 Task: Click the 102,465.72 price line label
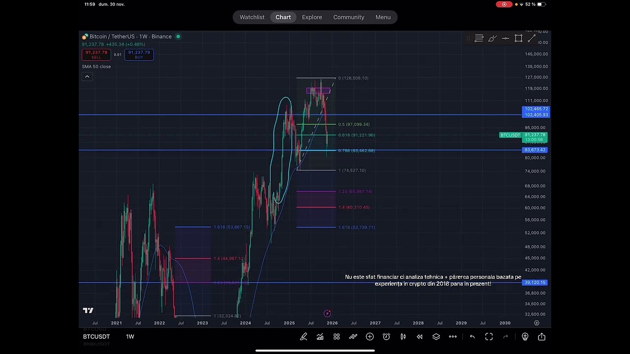[536, 109]
